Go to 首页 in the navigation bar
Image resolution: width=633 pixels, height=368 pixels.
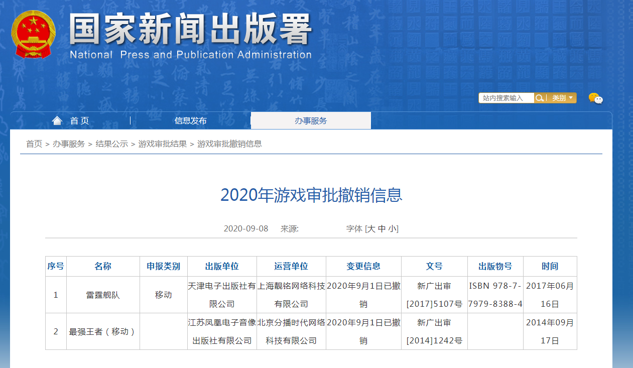coord(80,120)
